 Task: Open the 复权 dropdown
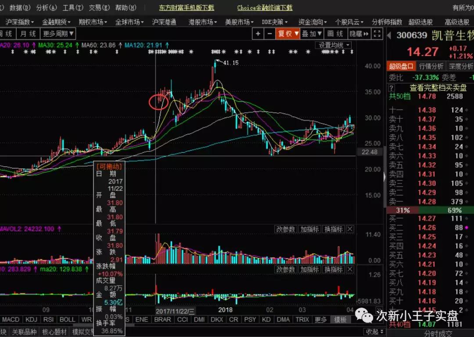288,34
